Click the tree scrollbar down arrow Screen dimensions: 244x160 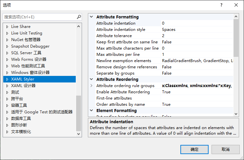(79, 134)
